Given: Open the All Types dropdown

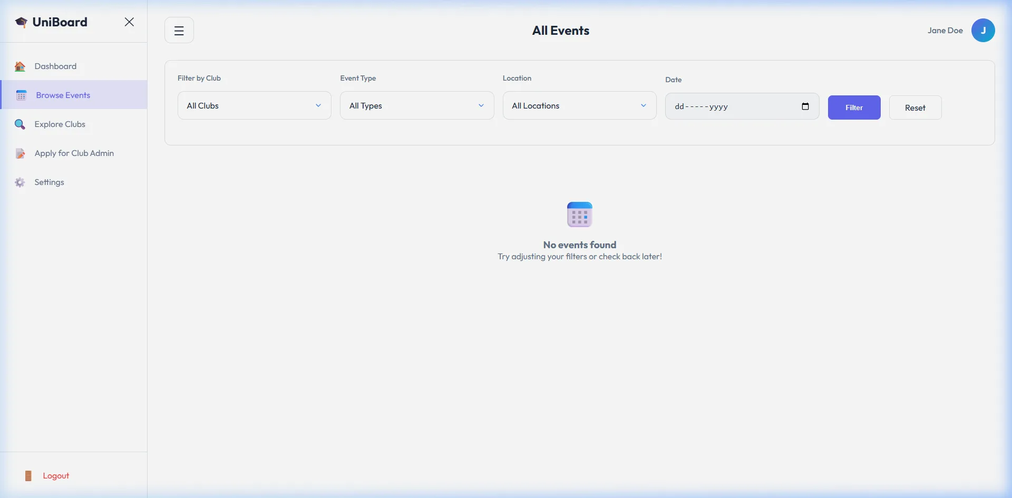Looking at the screenshot, I should tap(417, 105).
